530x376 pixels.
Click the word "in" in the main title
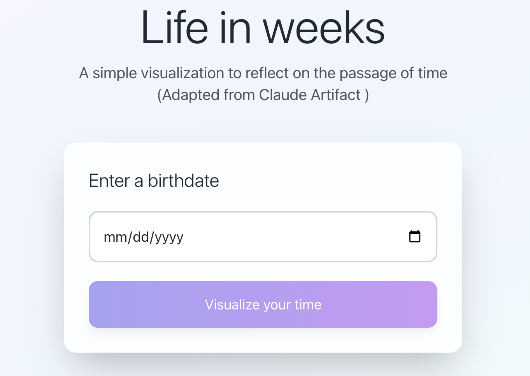click(x=235, y=28)
